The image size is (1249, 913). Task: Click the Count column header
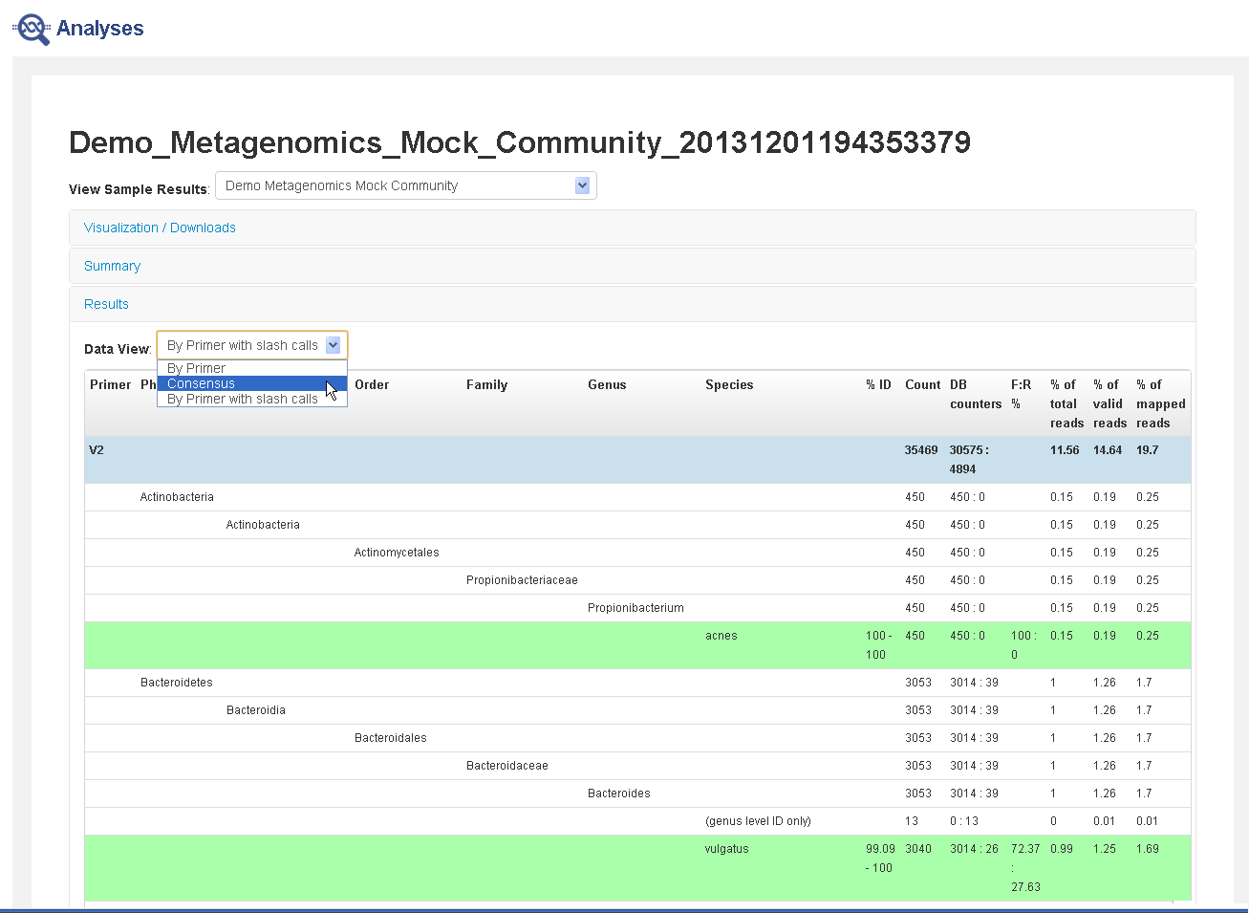(x=922, y=384)
